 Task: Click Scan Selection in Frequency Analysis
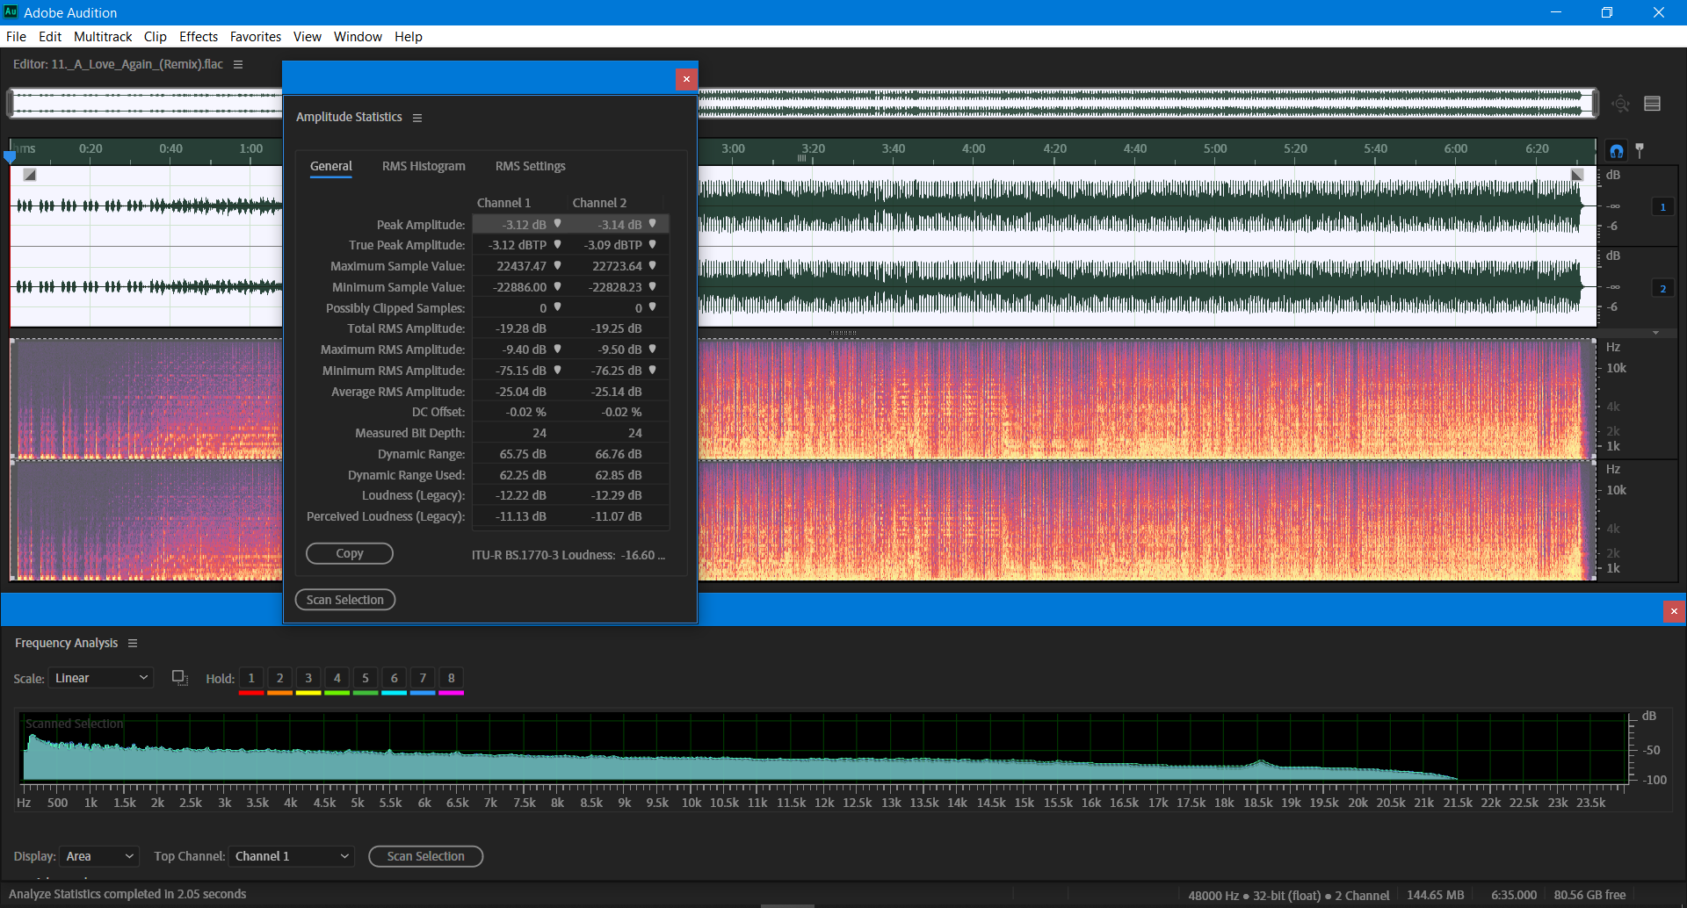[425, 856]
